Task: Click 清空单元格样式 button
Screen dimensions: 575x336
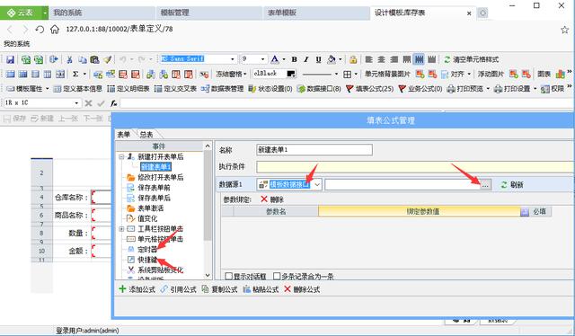Action: tap(472, 59)
